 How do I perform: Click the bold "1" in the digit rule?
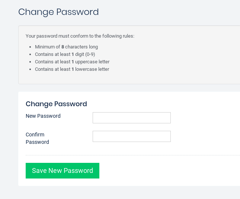(73, 54)
